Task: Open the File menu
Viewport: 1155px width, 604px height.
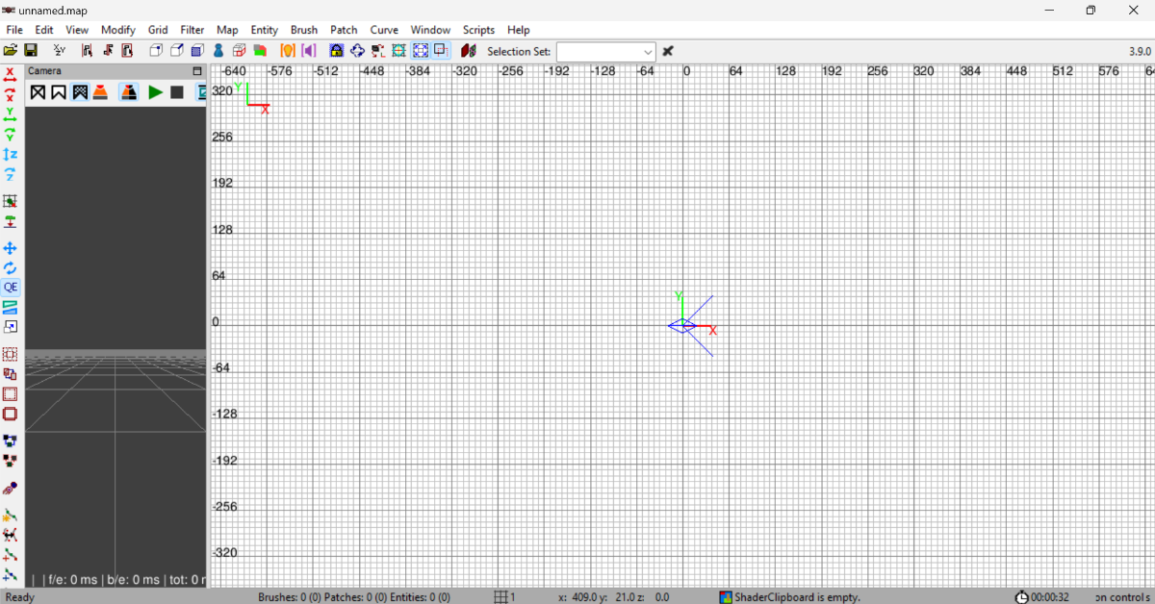Action: [x=14, y=30]
